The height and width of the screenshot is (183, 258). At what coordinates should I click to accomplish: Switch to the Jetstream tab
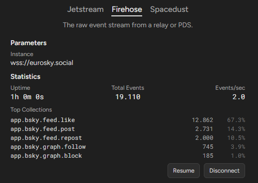[x=86, y=9]
